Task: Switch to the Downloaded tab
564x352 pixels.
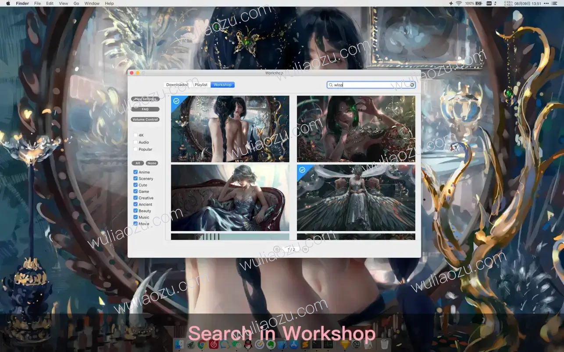Action: coord(177,85)
